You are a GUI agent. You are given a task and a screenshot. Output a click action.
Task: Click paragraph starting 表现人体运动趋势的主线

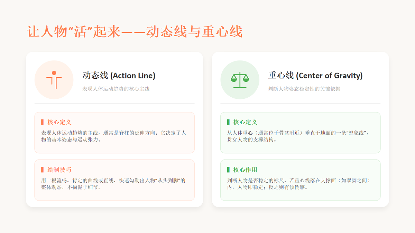point(113,136)
